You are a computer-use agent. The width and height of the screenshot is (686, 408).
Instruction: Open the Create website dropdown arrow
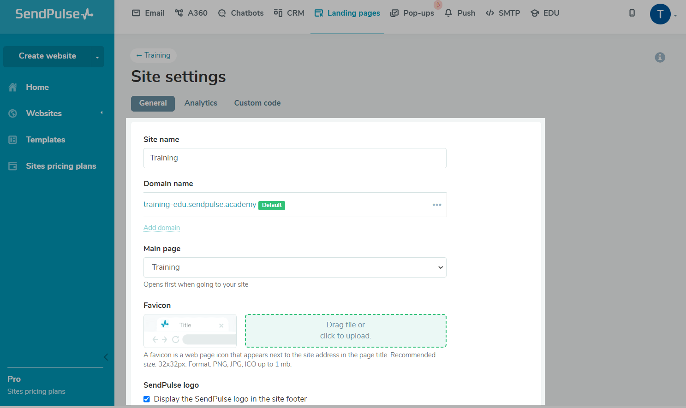(x=97, y=57)
